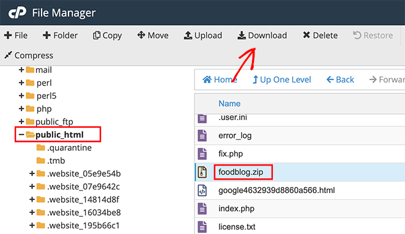Click the php folder icon

(30, 108)
